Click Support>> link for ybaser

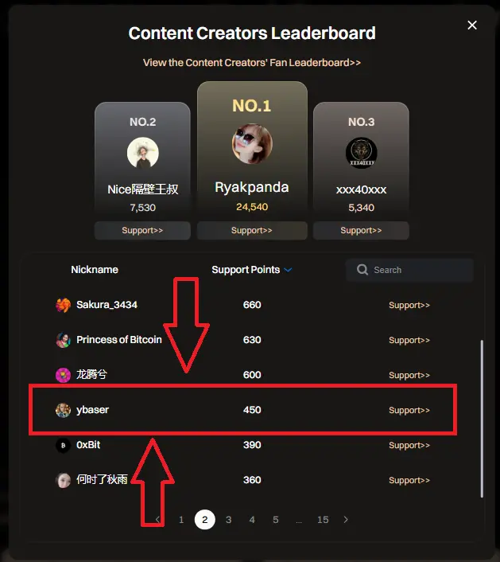[x=409, y=411]
